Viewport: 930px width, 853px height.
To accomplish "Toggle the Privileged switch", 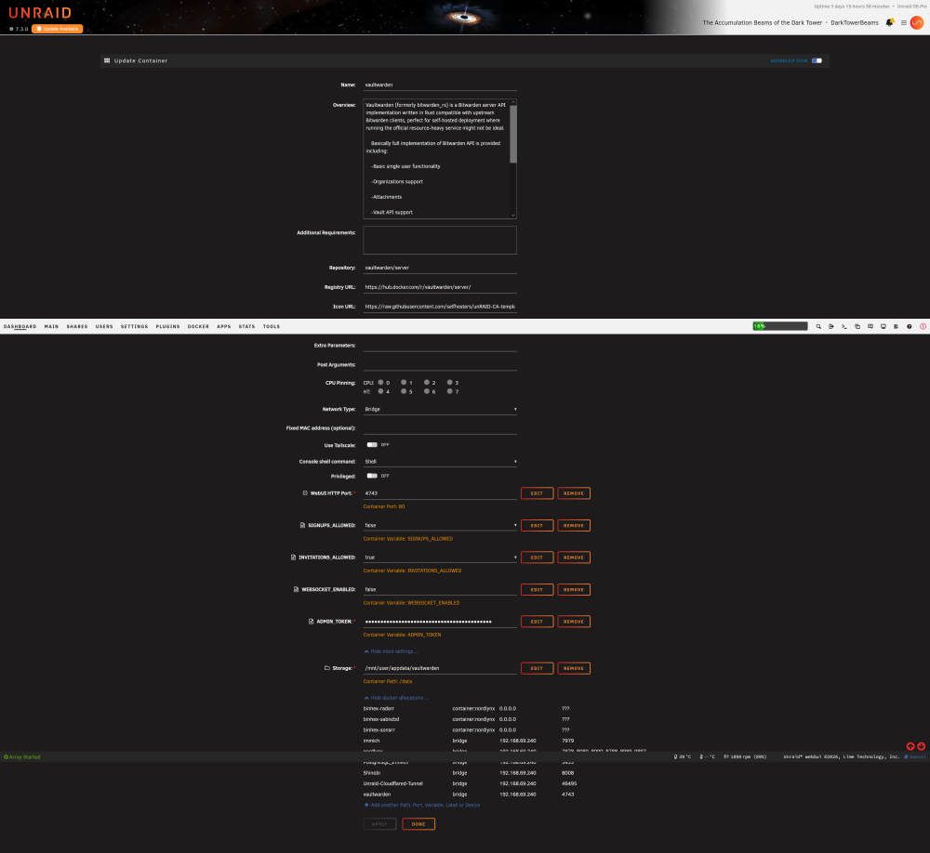I will (372, 476).
